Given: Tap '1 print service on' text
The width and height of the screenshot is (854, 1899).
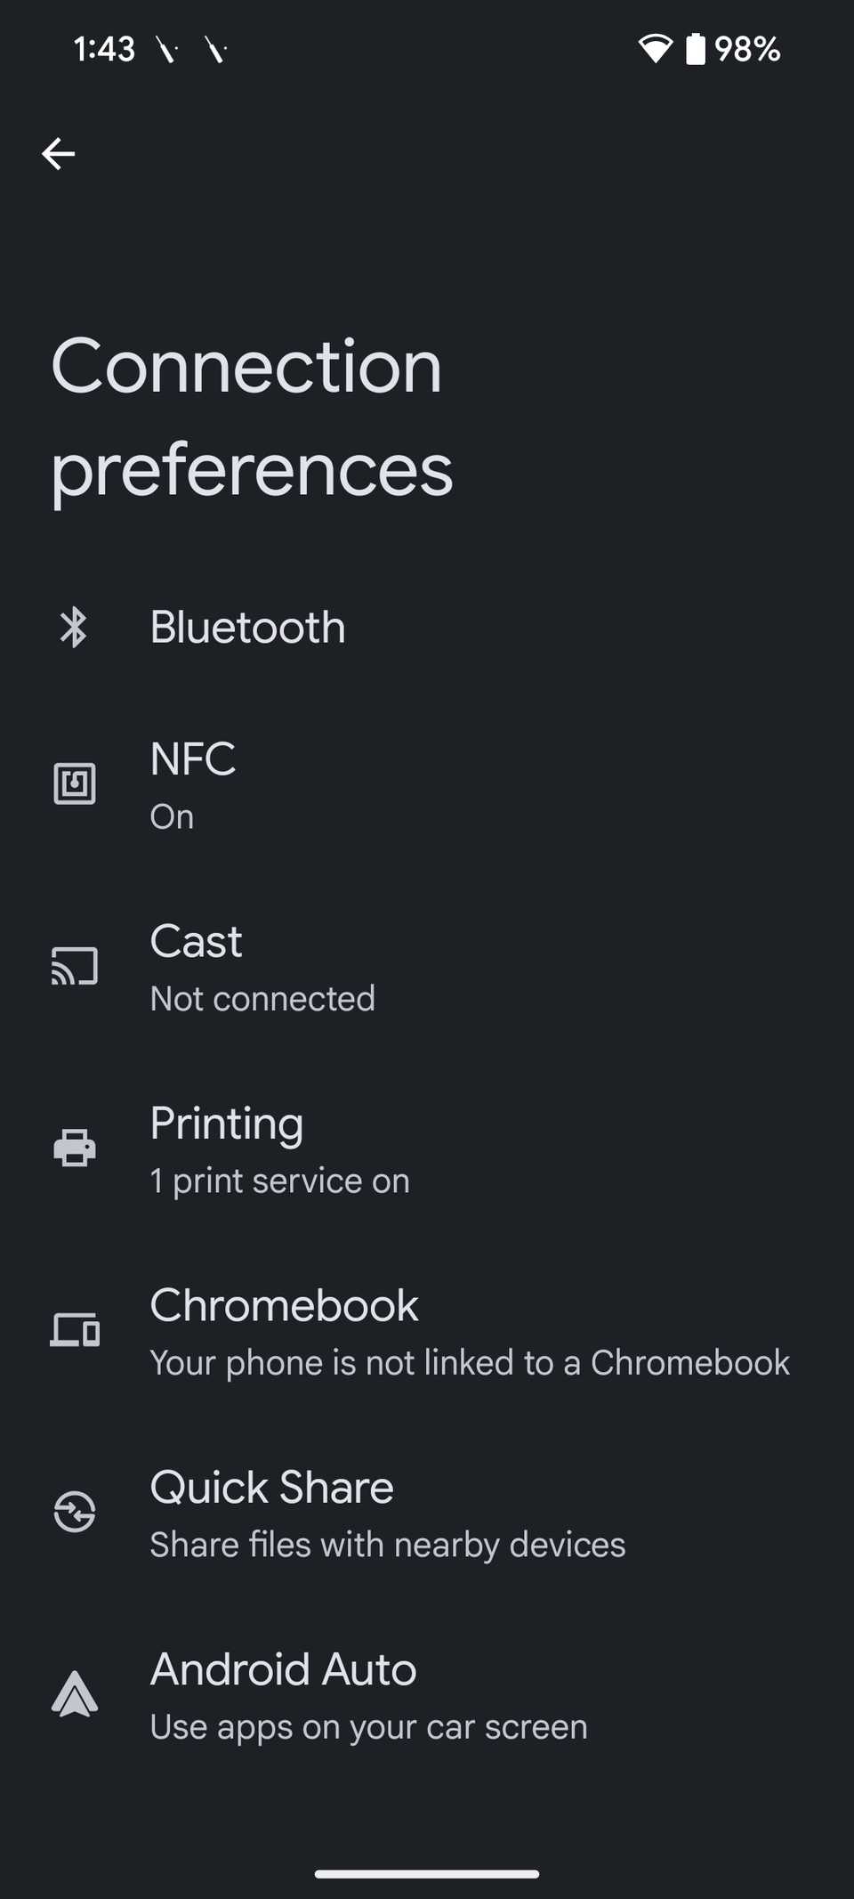Looking at the screenshot, I should pos(280,1181).
